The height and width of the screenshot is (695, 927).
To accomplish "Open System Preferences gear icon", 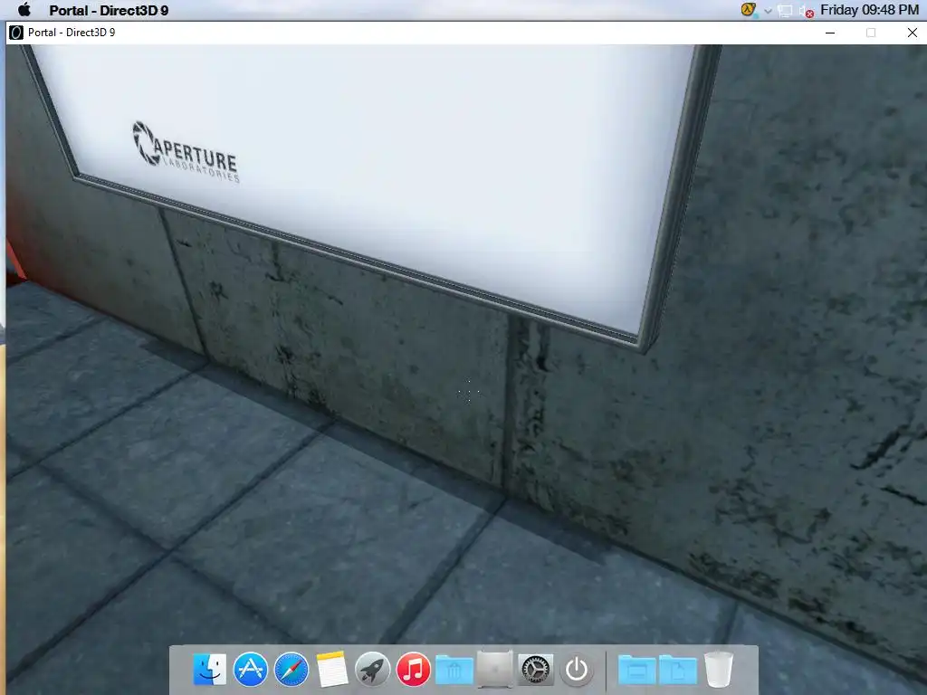I will click(x=536, y=670).
